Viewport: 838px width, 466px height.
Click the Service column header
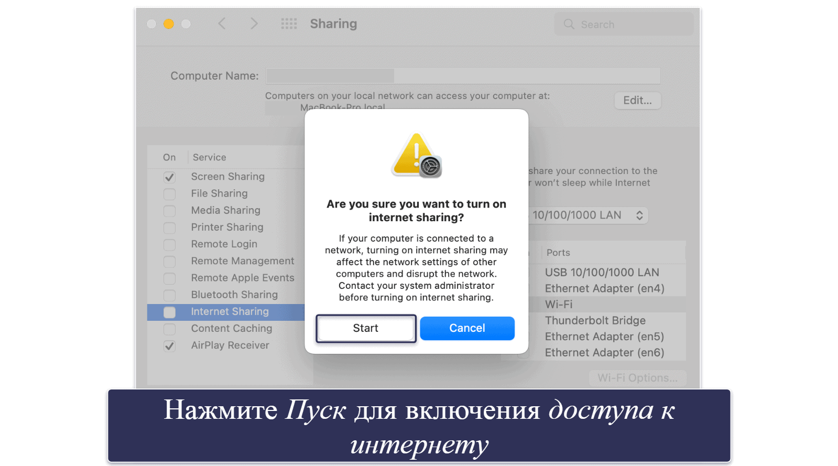point(210,157)
